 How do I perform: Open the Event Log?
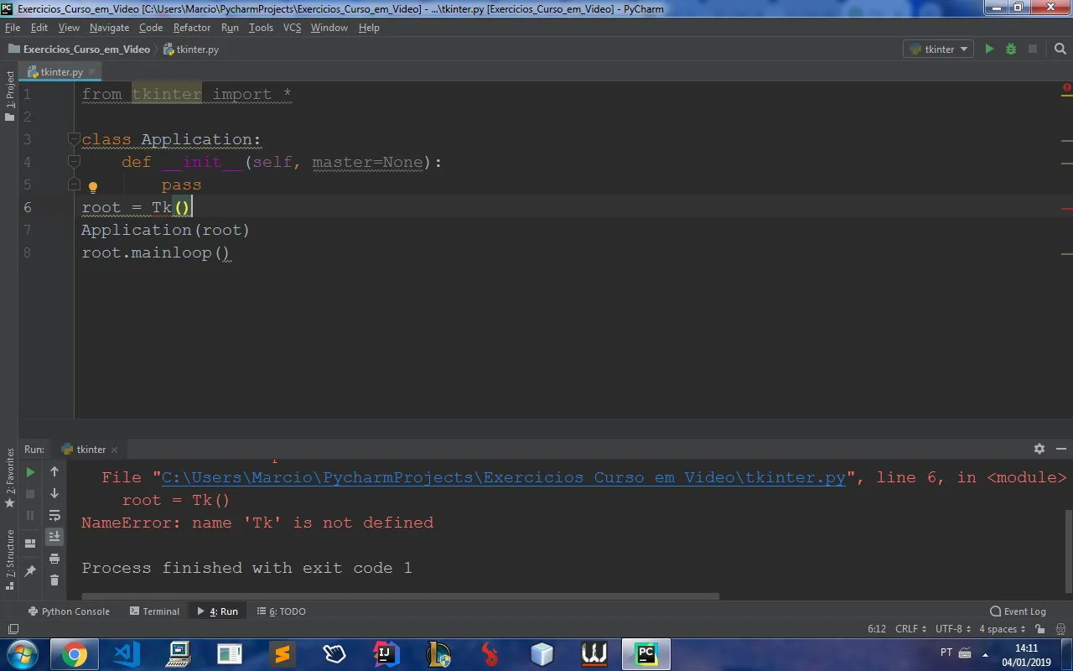pyautogui.click(x=1018, y=611)
